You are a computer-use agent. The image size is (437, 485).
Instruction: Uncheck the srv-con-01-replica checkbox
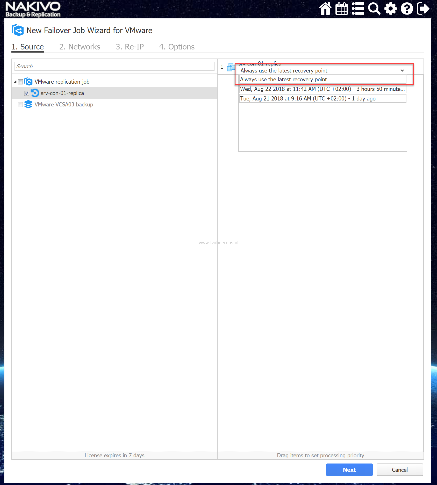pos(26,93)
